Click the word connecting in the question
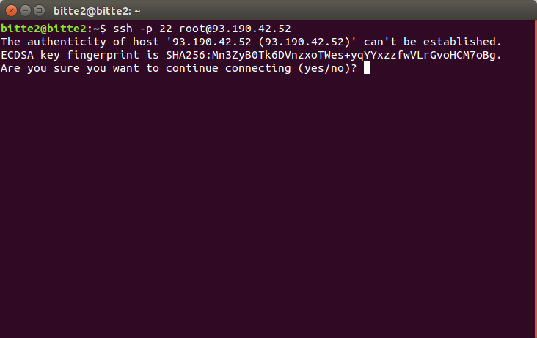 click(258, 69)
